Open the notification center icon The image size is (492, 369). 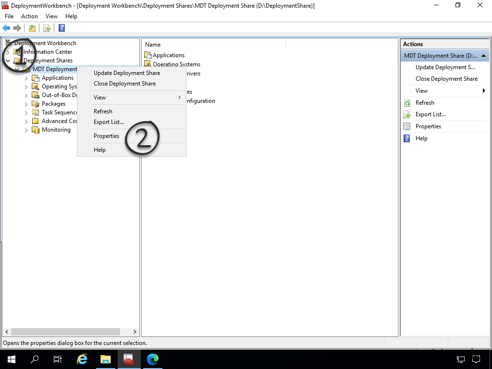[x=476, y=359]
